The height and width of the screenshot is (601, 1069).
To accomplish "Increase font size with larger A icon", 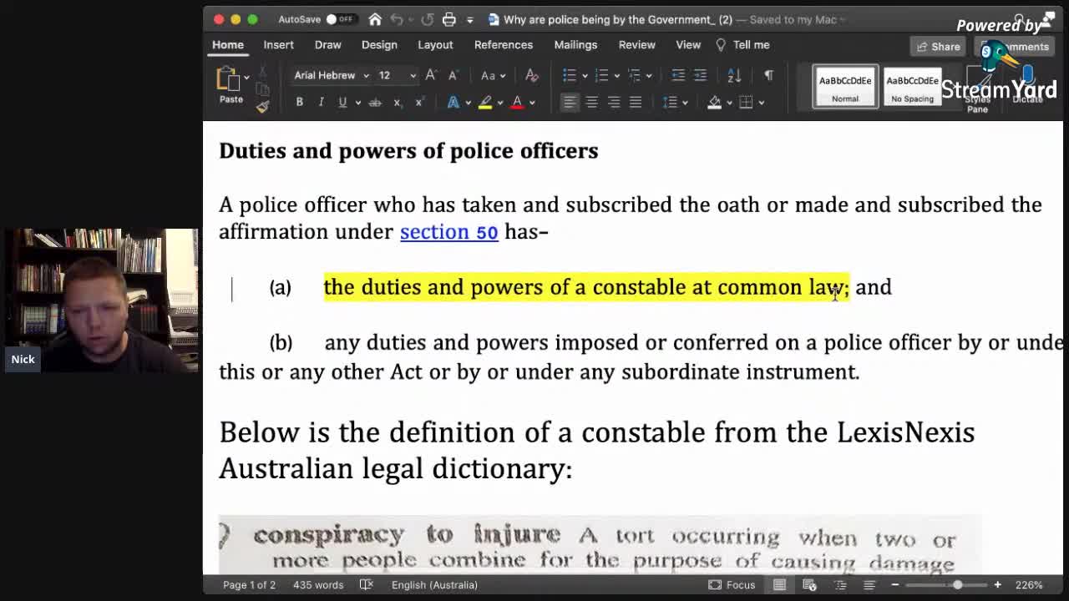I will [x=431, y=75].
